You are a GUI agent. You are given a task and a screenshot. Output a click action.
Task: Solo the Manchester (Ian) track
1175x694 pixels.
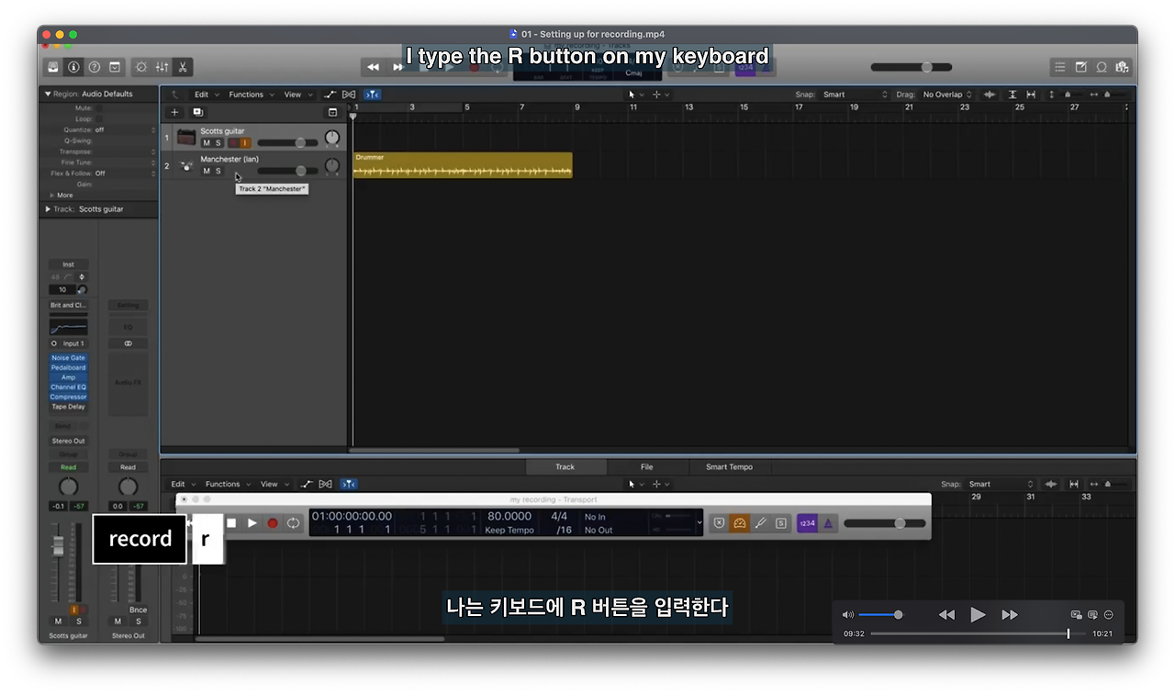[218, 171]
